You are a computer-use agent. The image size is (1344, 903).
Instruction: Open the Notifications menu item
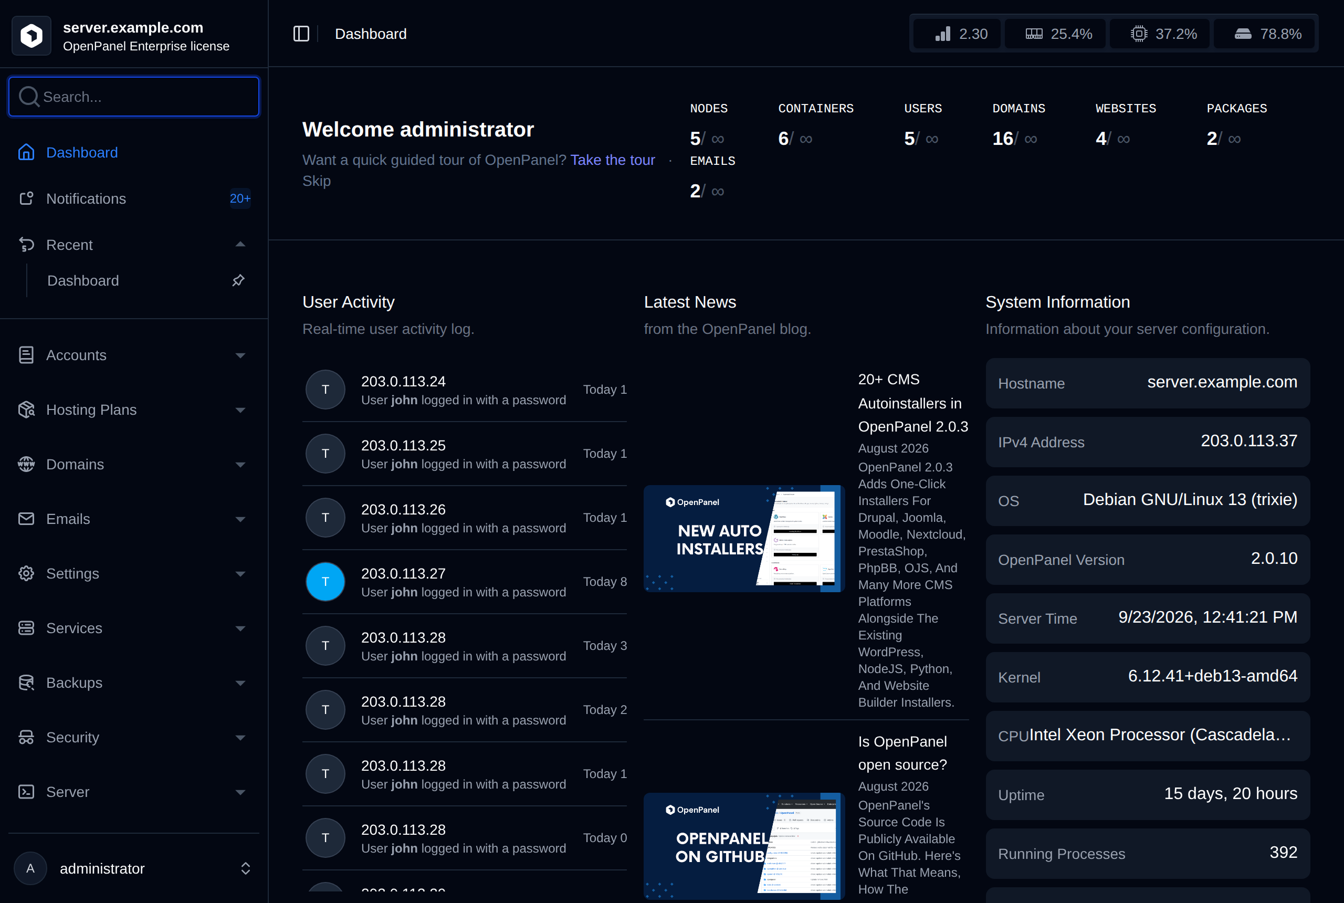click(x=133, y=198)
